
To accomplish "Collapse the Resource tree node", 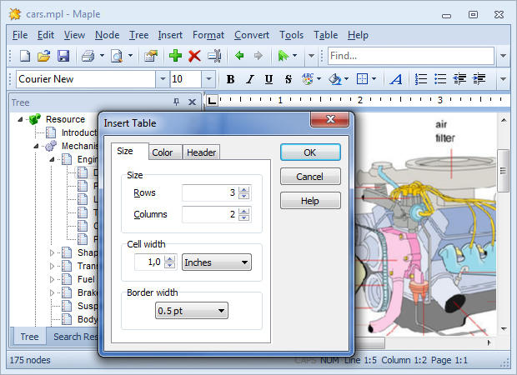I will pyautogui.click(x=20, y=119).
